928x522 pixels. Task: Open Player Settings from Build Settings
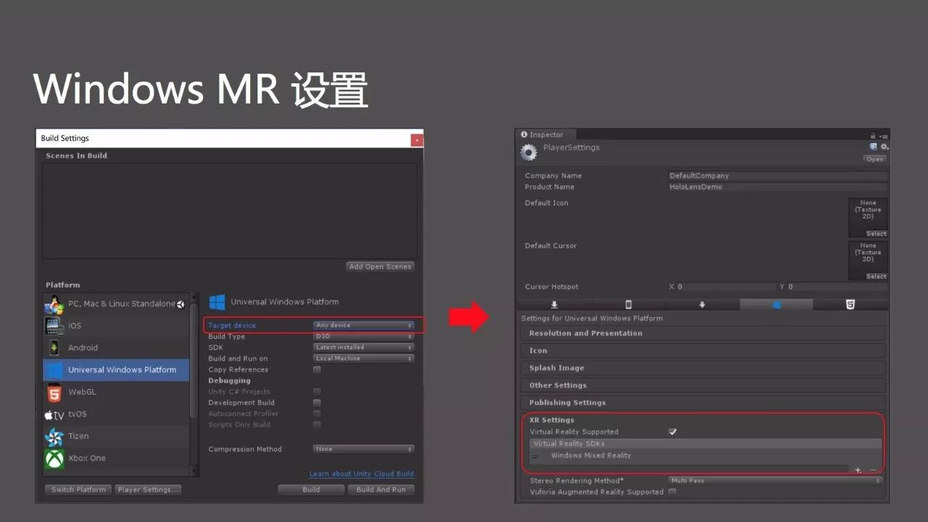click(149, 490)
